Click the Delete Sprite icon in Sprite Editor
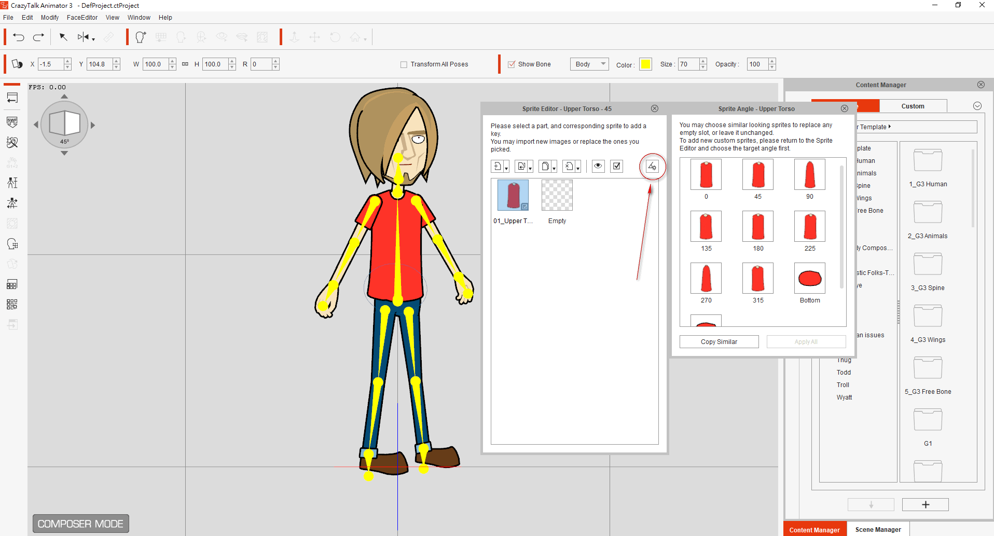This screenshot has width=994, height=536. (569, 166)
